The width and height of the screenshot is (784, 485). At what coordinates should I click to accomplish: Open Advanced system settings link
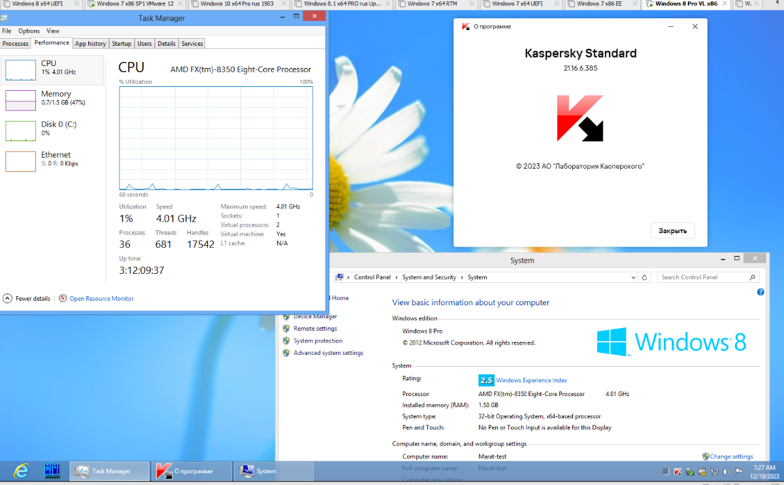click(x=329, y=353)
